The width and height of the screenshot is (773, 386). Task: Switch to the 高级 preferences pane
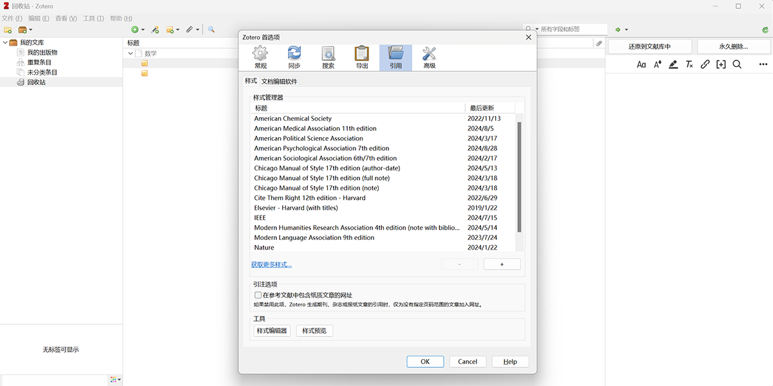pyautogui.click(x=430, y=57)
